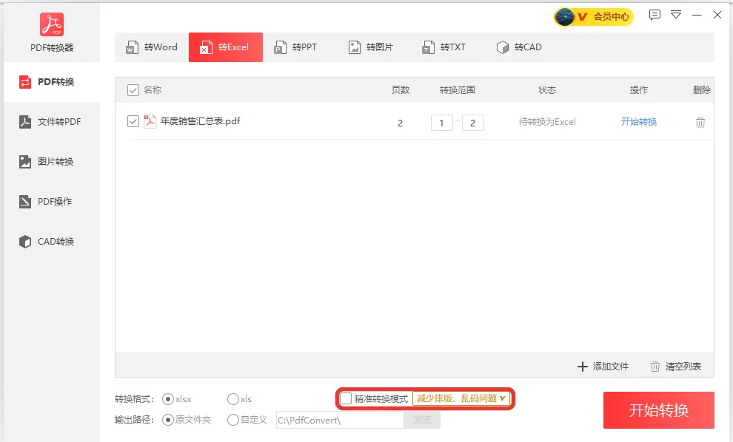
Task: Click the 页数 column header
Action: coord(400,90)
